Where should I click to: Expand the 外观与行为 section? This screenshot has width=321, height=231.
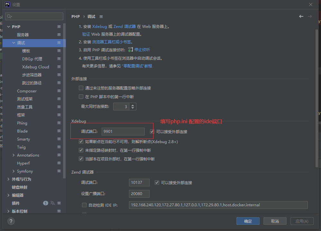click(x=8, y=179)
